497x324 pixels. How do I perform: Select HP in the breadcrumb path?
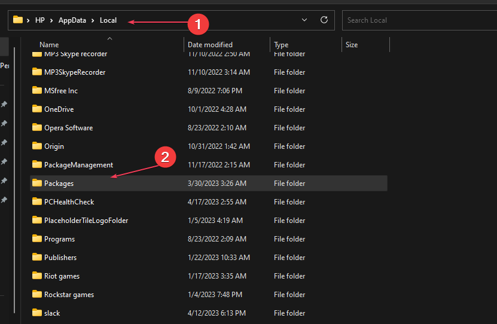coord(40,20)
